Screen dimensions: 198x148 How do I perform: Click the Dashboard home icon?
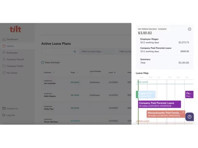4,39
